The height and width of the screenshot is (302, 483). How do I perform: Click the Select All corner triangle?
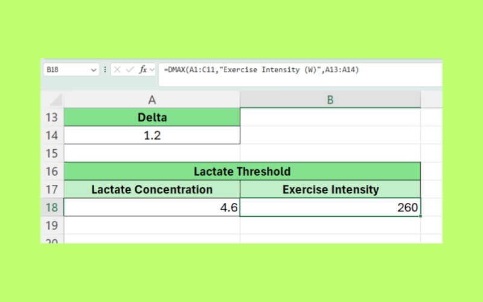click(55, 100)
